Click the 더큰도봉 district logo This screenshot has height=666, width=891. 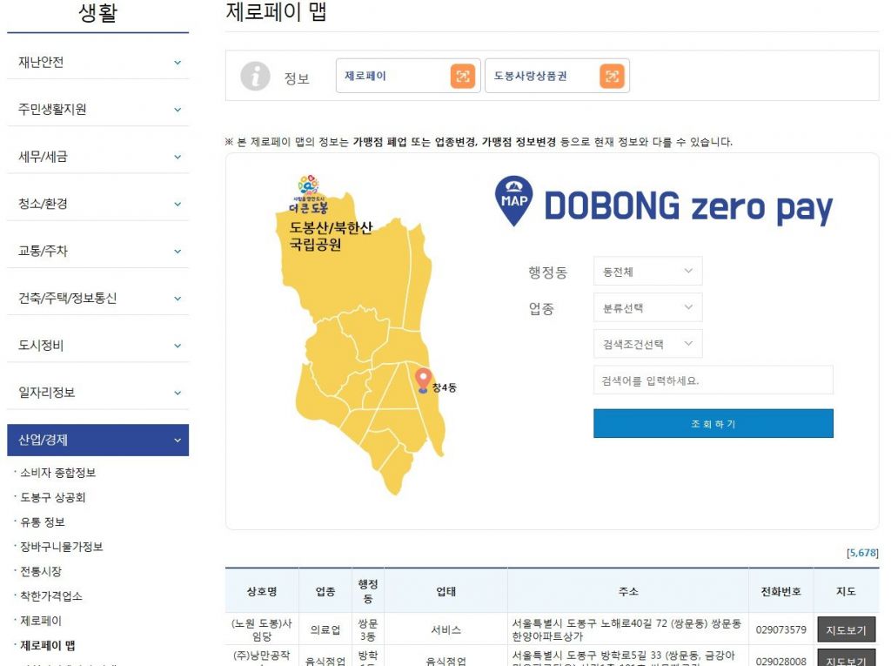[x=308, y=194]
